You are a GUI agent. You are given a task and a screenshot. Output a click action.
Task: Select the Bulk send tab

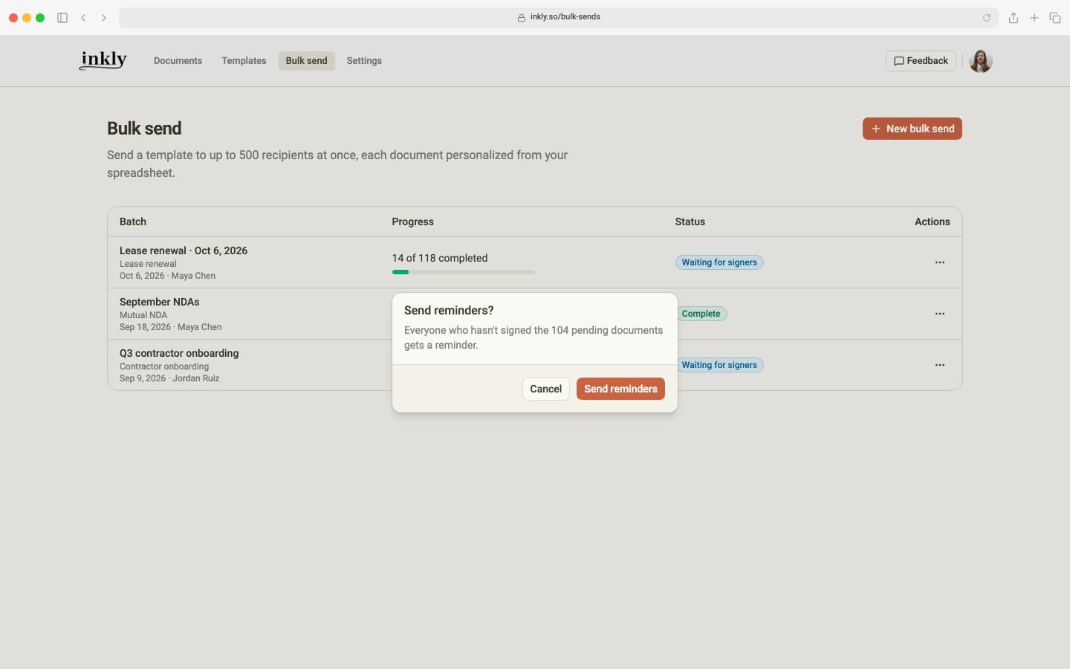306,61
